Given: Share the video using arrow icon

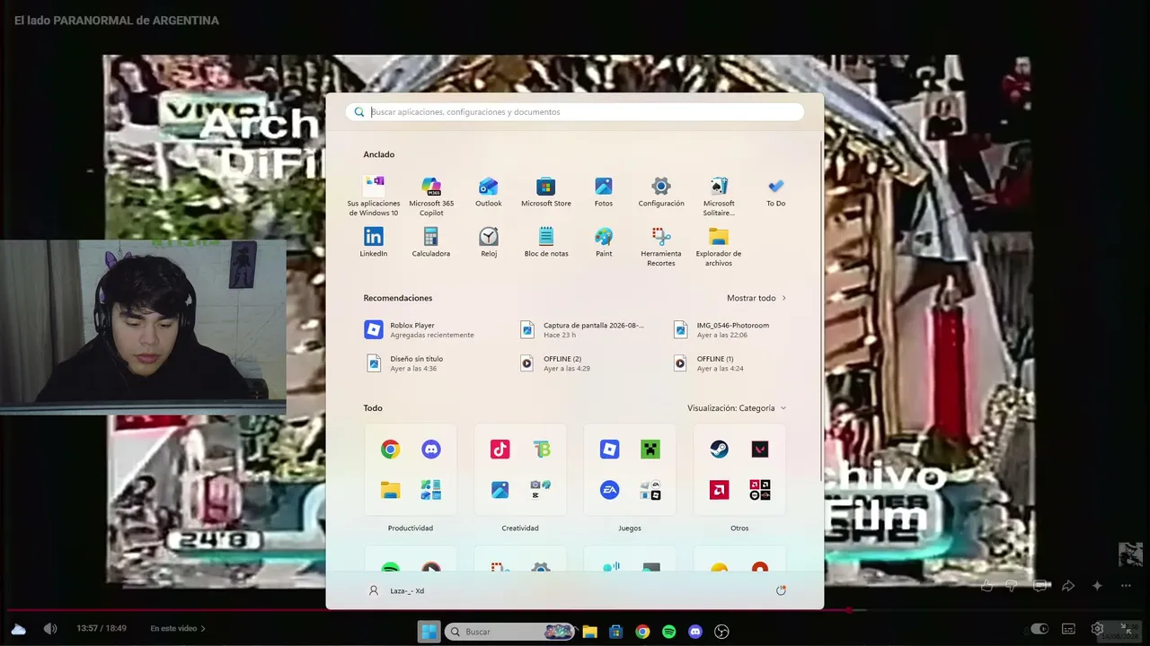Looking at the screenshot, I should 1068,586.
